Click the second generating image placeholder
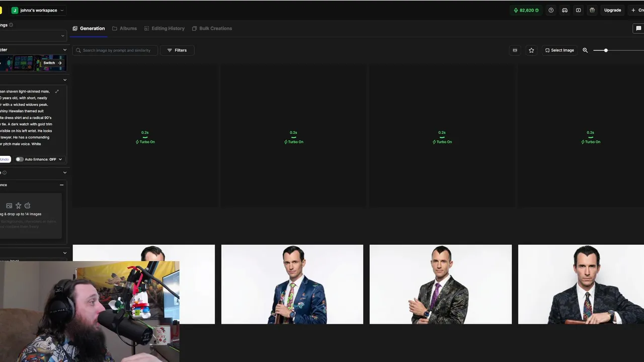644x362 pixels. click(x=293, y=137)
